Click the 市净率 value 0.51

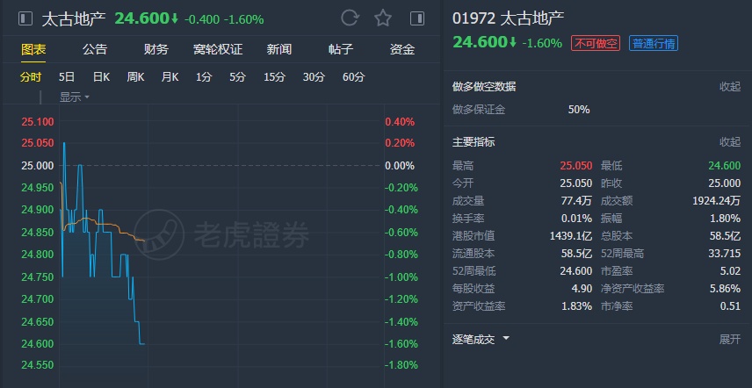[x=730, y=306]
